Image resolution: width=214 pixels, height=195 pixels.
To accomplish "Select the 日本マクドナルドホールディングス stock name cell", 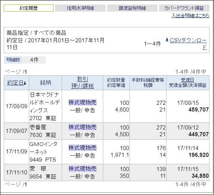I will [45, 106].
